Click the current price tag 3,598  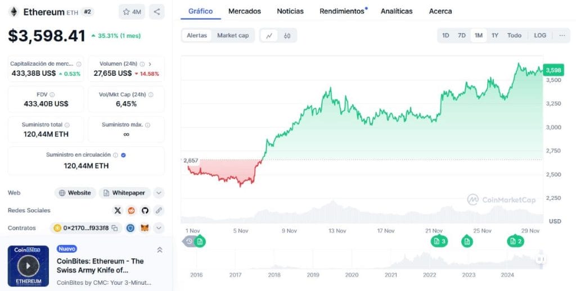coord(553,70)
